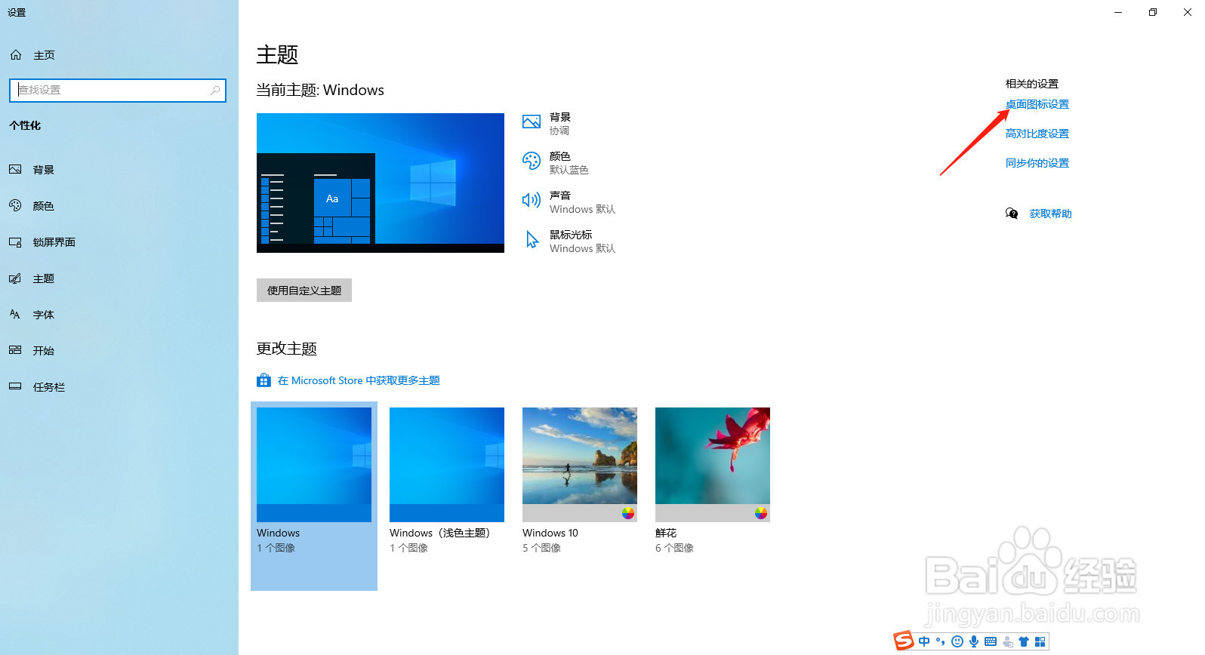Toggle Sogou 中 Chinese/English mode
The width and height of the screenshot is (1205, 655).
924,641
